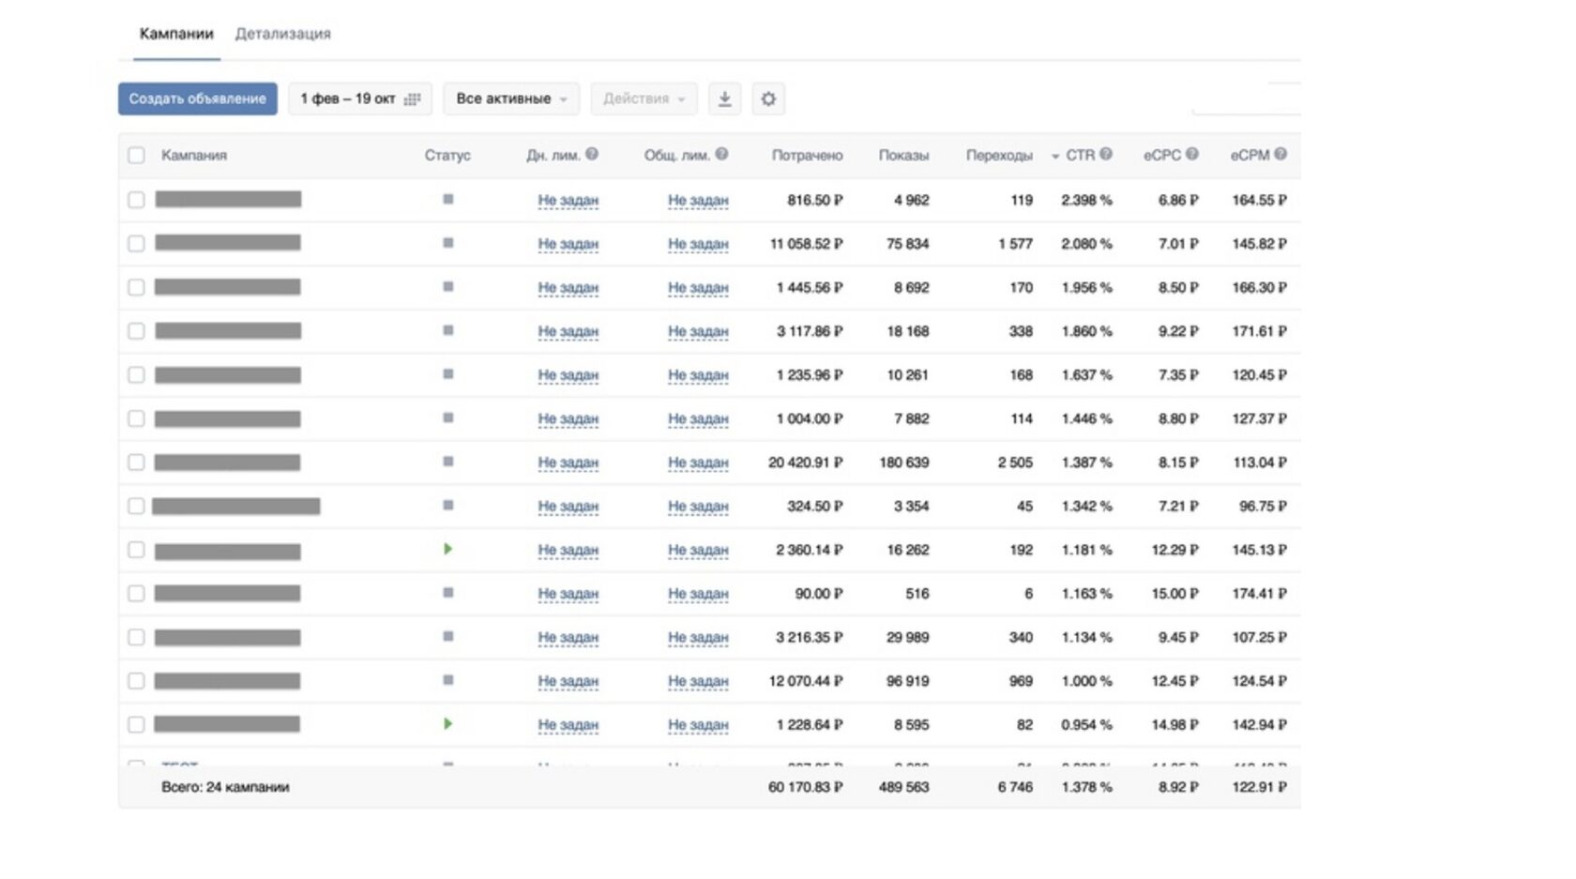Open the settings gear icon
1576x879 pixels.
tap(768, 99)
